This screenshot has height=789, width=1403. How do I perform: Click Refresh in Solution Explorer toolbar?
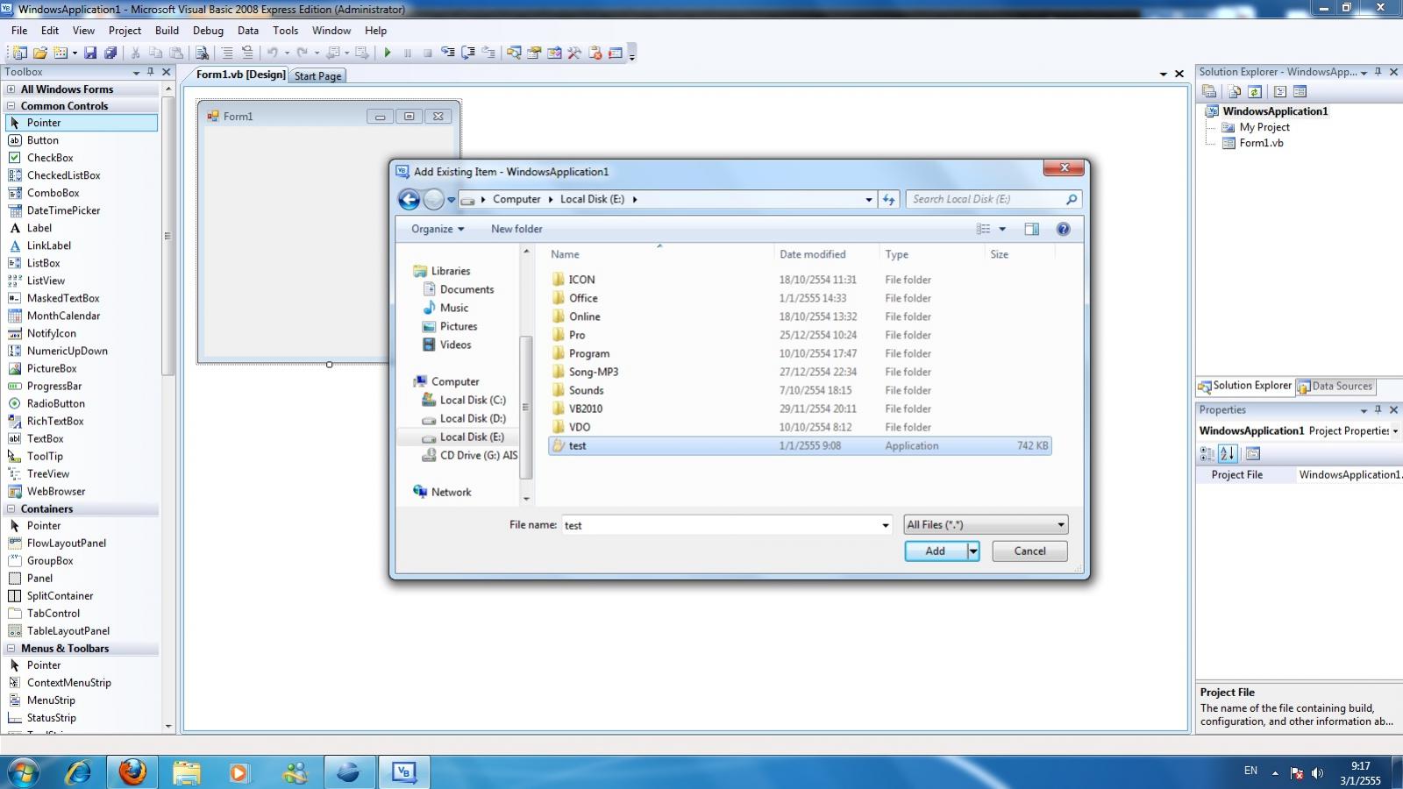click(1255, 91)
